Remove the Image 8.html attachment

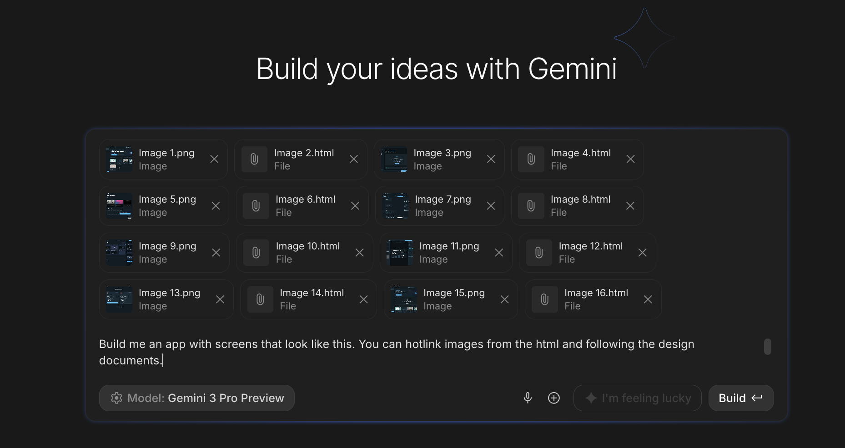click(630, 206)
